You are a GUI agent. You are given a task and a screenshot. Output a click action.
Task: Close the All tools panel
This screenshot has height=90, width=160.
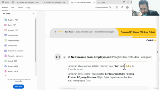point(33,14)
